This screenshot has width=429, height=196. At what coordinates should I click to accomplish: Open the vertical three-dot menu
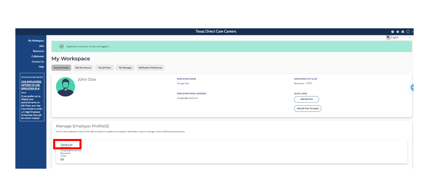[x=412, y=32]
